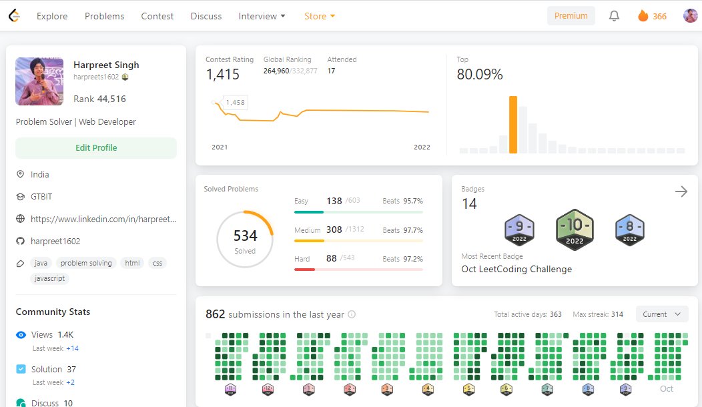Click the India location pin icon
The width and height of the screenshot is (702, 407).
20,174
